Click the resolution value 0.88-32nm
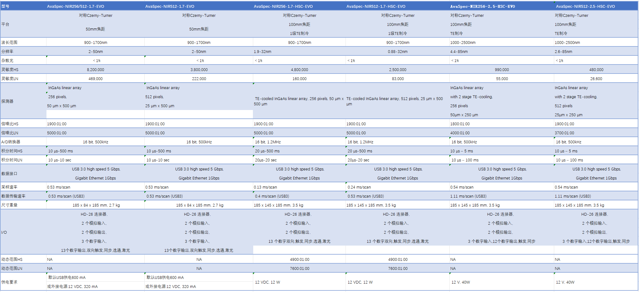This screenshot has height=292, width=639. point(398,51)
